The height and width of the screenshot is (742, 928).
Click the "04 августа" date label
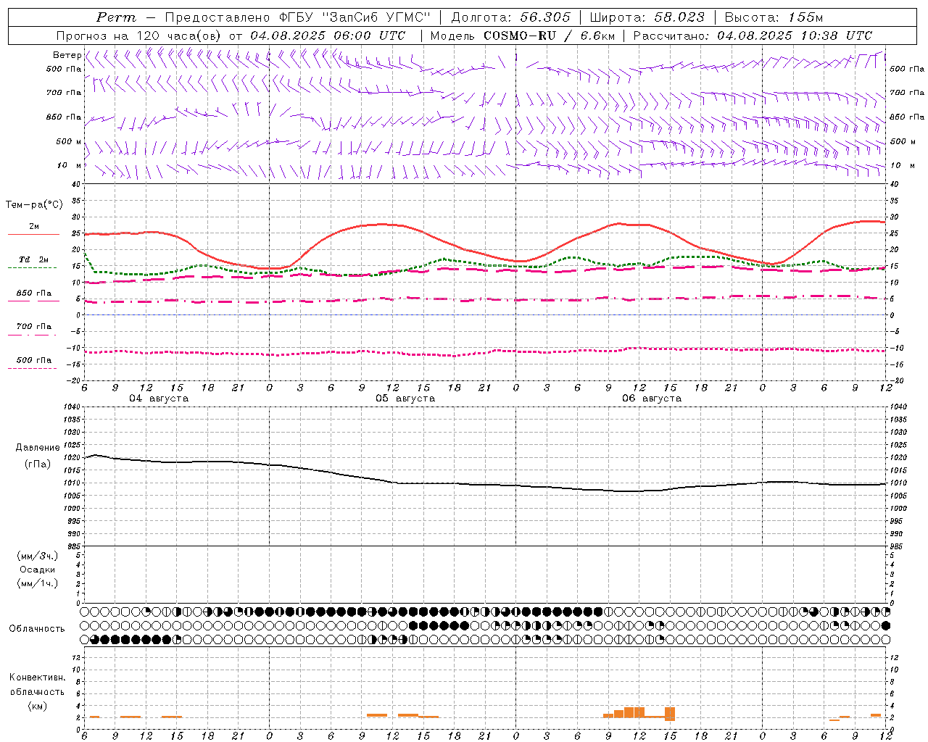(x=159, y=399)
